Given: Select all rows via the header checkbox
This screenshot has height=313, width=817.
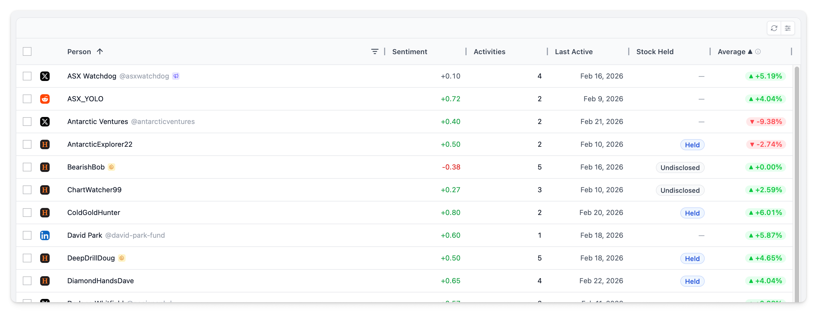Looking at the screenshot, I should 27,51.
